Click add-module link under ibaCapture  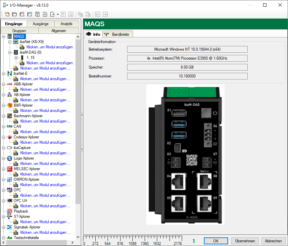pyautogui.click(x=45, y=153)
